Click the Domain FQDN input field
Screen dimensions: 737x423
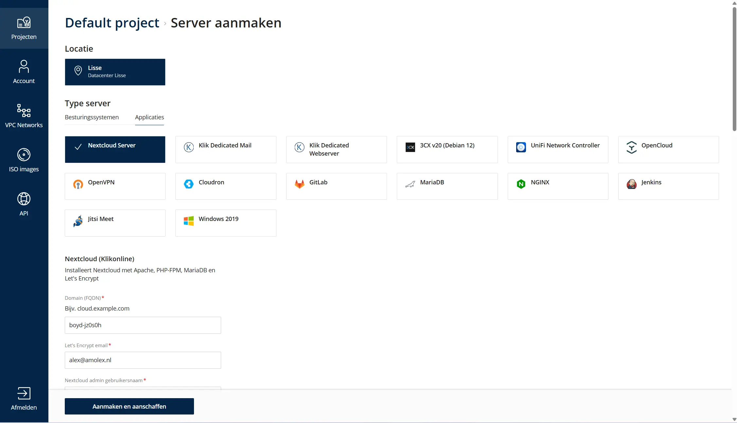[x=143, y=325]
